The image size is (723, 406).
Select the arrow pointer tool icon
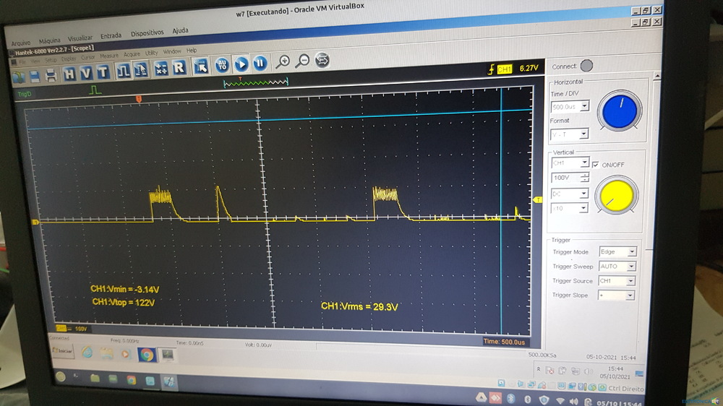(x=201, y=66)
